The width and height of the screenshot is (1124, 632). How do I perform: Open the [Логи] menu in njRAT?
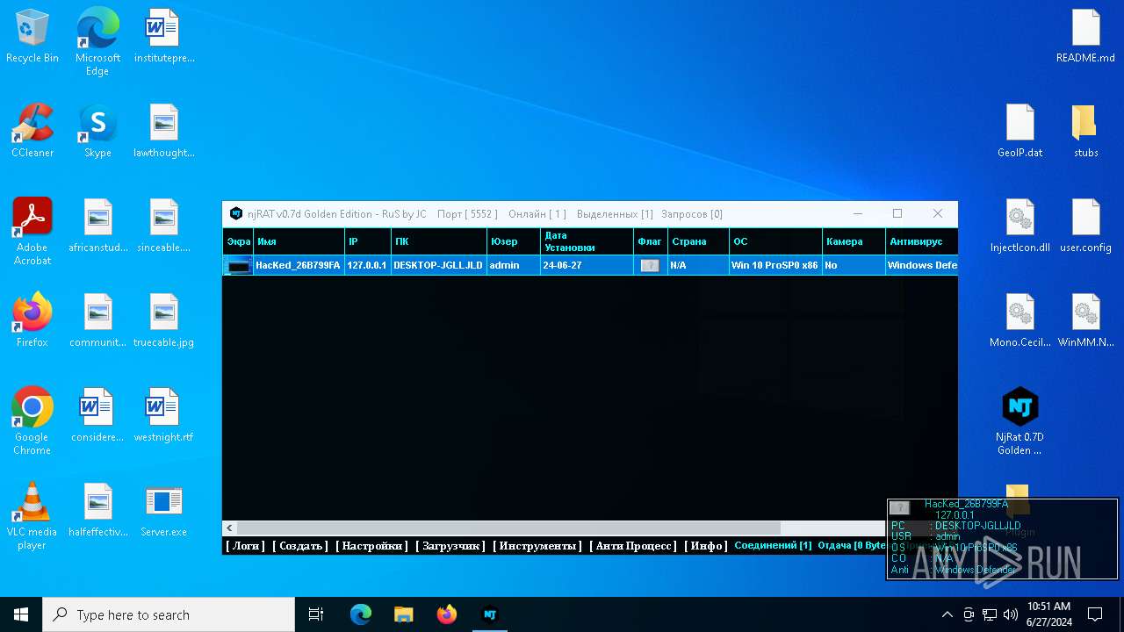point(245,546)
